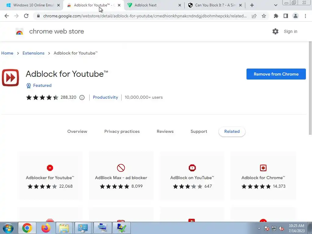Click Sign in link
This screenshot has width=312, height=234.
[x=290, y=31]
